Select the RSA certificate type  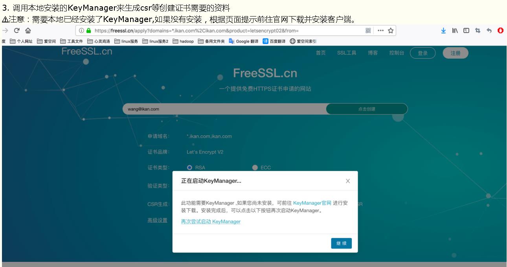pyautogui.click(x=189, y=168)
